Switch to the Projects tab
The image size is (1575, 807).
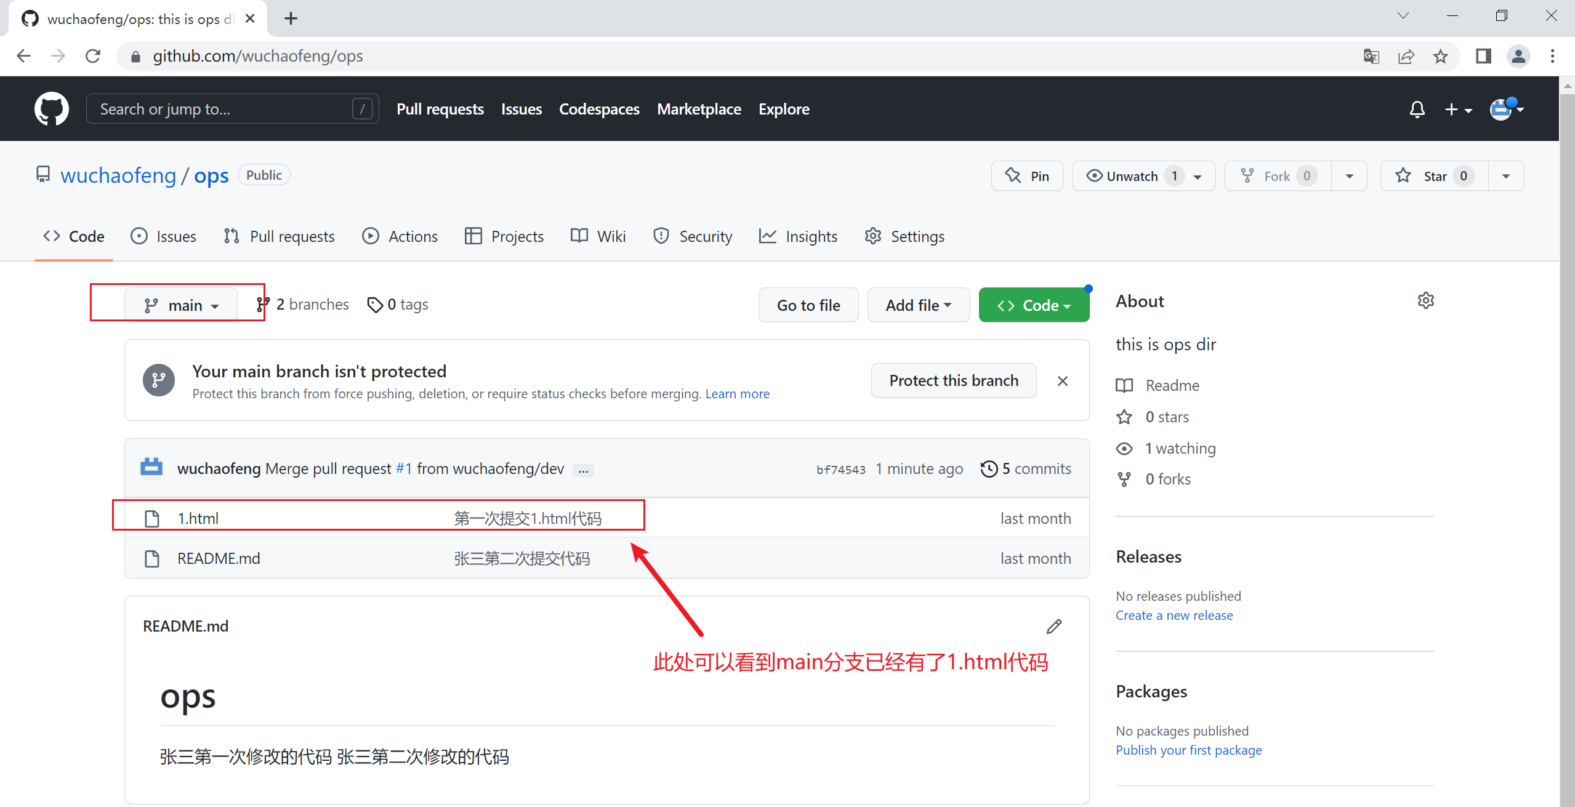click(504, 236)
